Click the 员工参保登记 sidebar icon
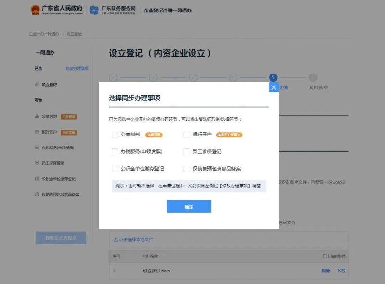The image size is (385, 284). pyautogui.click(x=37, y=163)
